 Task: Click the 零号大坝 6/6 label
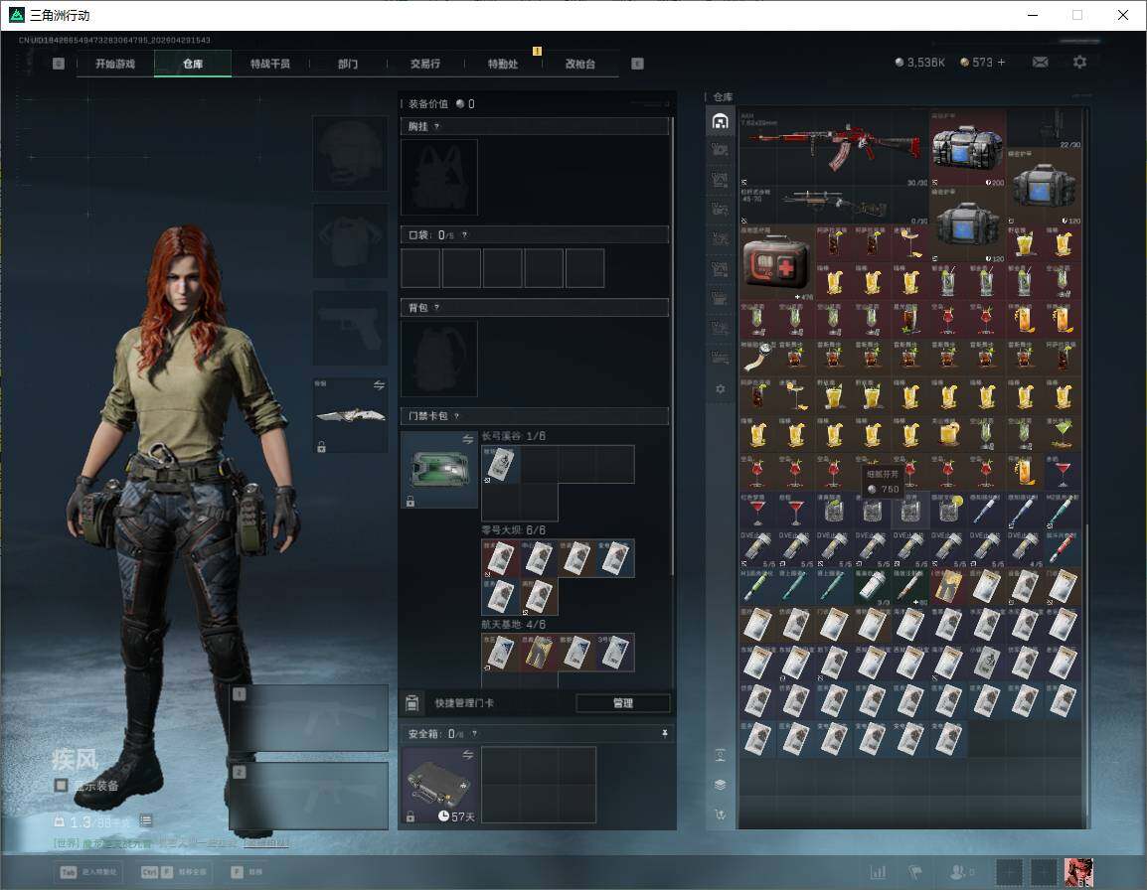click(514, 530)
